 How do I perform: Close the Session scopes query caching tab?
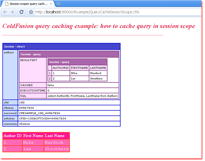pos(51,4)
